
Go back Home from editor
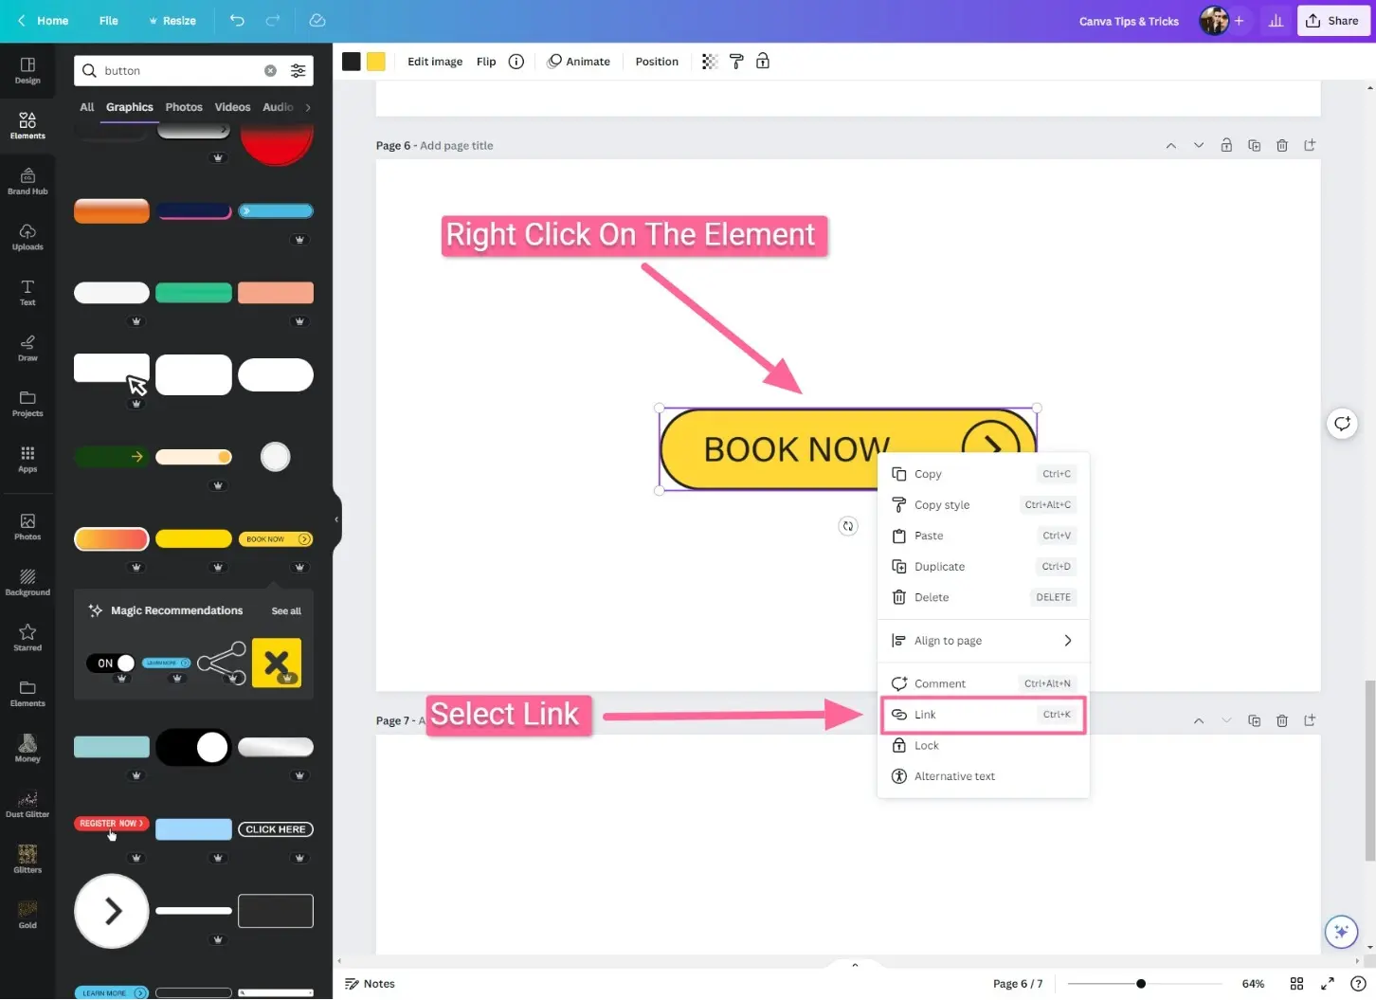coord(43,21)
